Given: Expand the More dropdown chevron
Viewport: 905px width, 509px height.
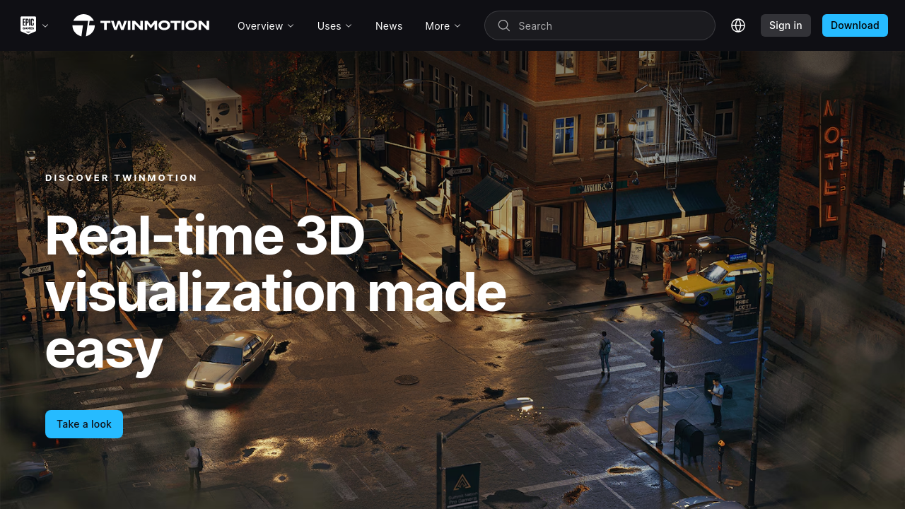Looking at the screenshot, I should [457, 26].
